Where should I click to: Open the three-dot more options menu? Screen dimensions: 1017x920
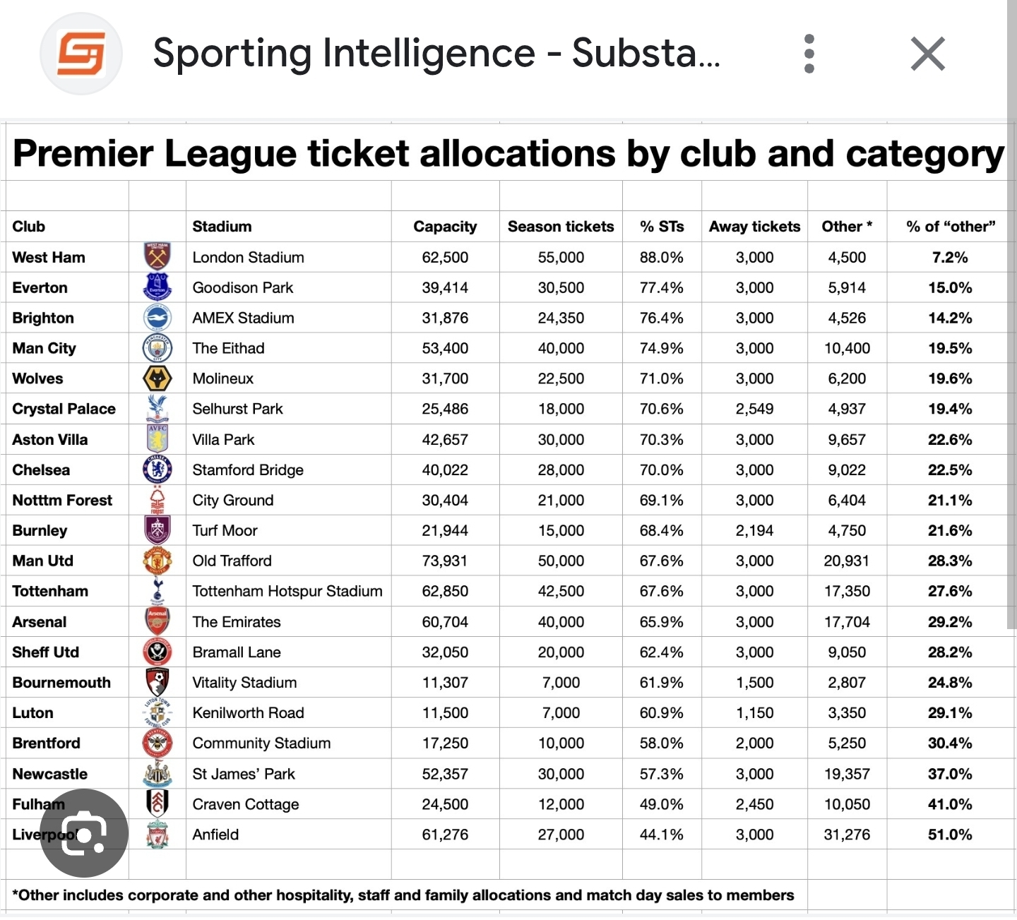tap(809, 54)
